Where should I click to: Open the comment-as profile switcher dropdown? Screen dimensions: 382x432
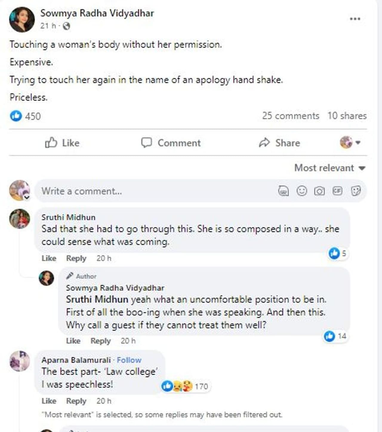[350, 143]
